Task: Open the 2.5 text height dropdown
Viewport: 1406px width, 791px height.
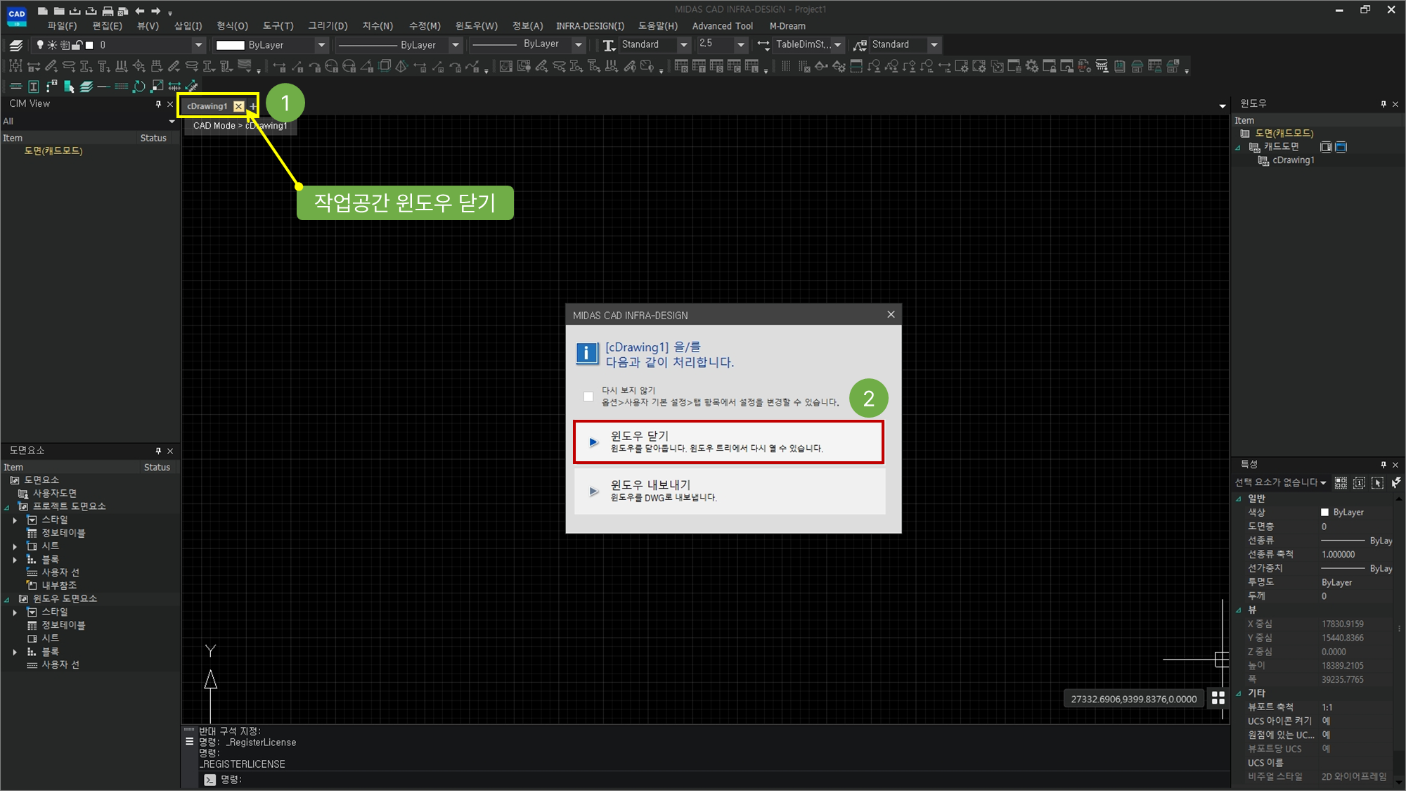Action: click(740, 45)
